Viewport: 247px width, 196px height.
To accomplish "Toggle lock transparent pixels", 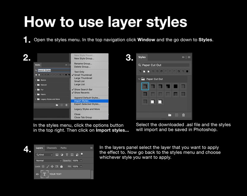I will click(x=43, y=166).
